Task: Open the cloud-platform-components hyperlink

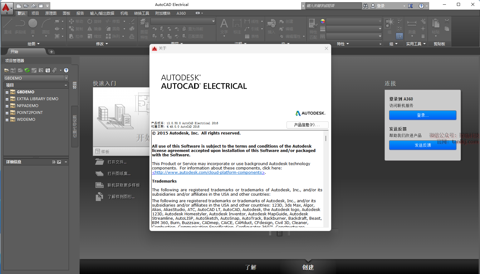Action: [x=208, y=173]
